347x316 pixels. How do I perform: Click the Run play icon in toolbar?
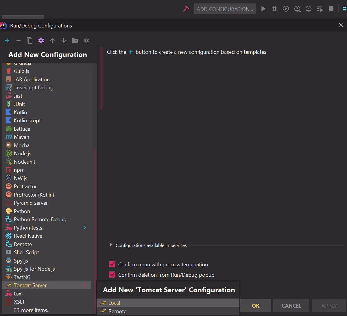click(263, 9)
